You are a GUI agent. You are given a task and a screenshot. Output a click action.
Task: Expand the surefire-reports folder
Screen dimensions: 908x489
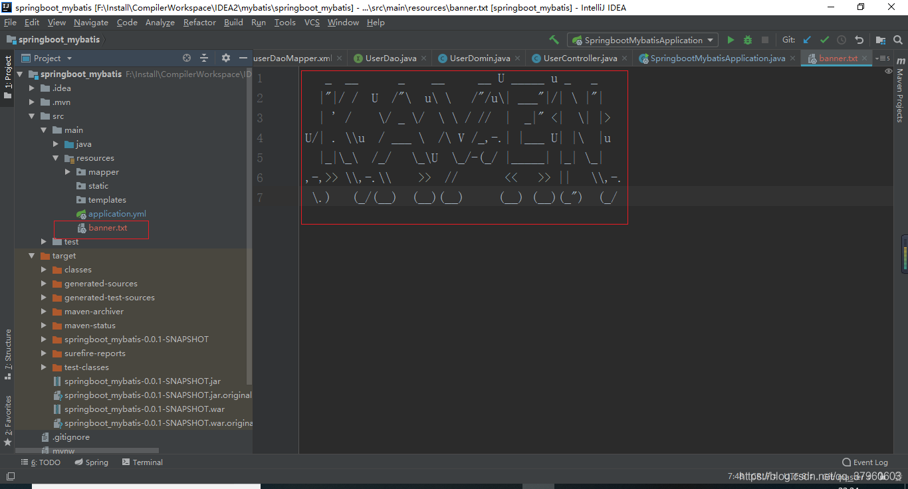pyautogui.click(x=44, y=353)
